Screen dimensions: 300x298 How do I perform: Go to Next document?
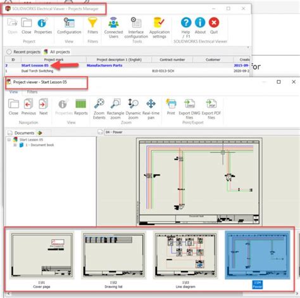(43, 107)
